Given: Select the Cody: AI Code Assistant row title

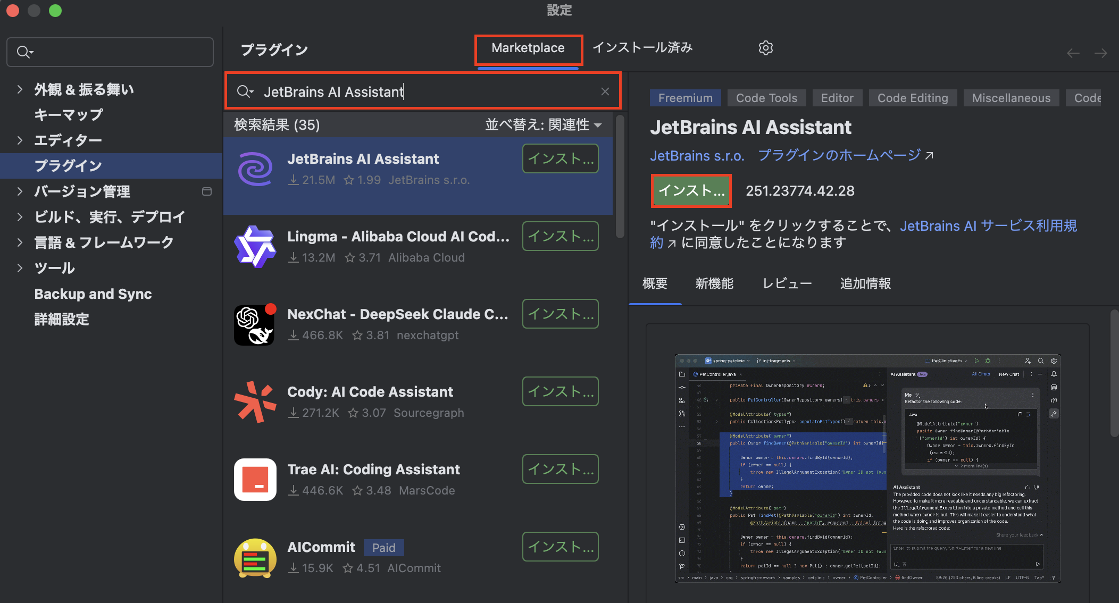Looking at the screenshot, I should [370, 392].
